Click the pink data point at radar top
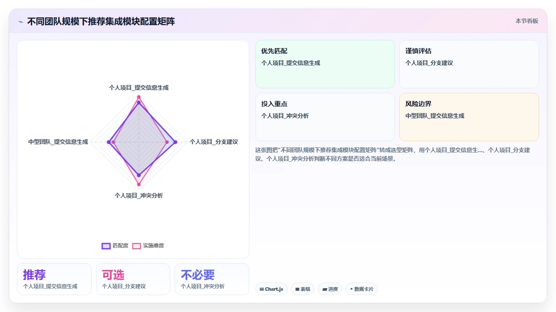556x312 pixels. pos(139,97)
